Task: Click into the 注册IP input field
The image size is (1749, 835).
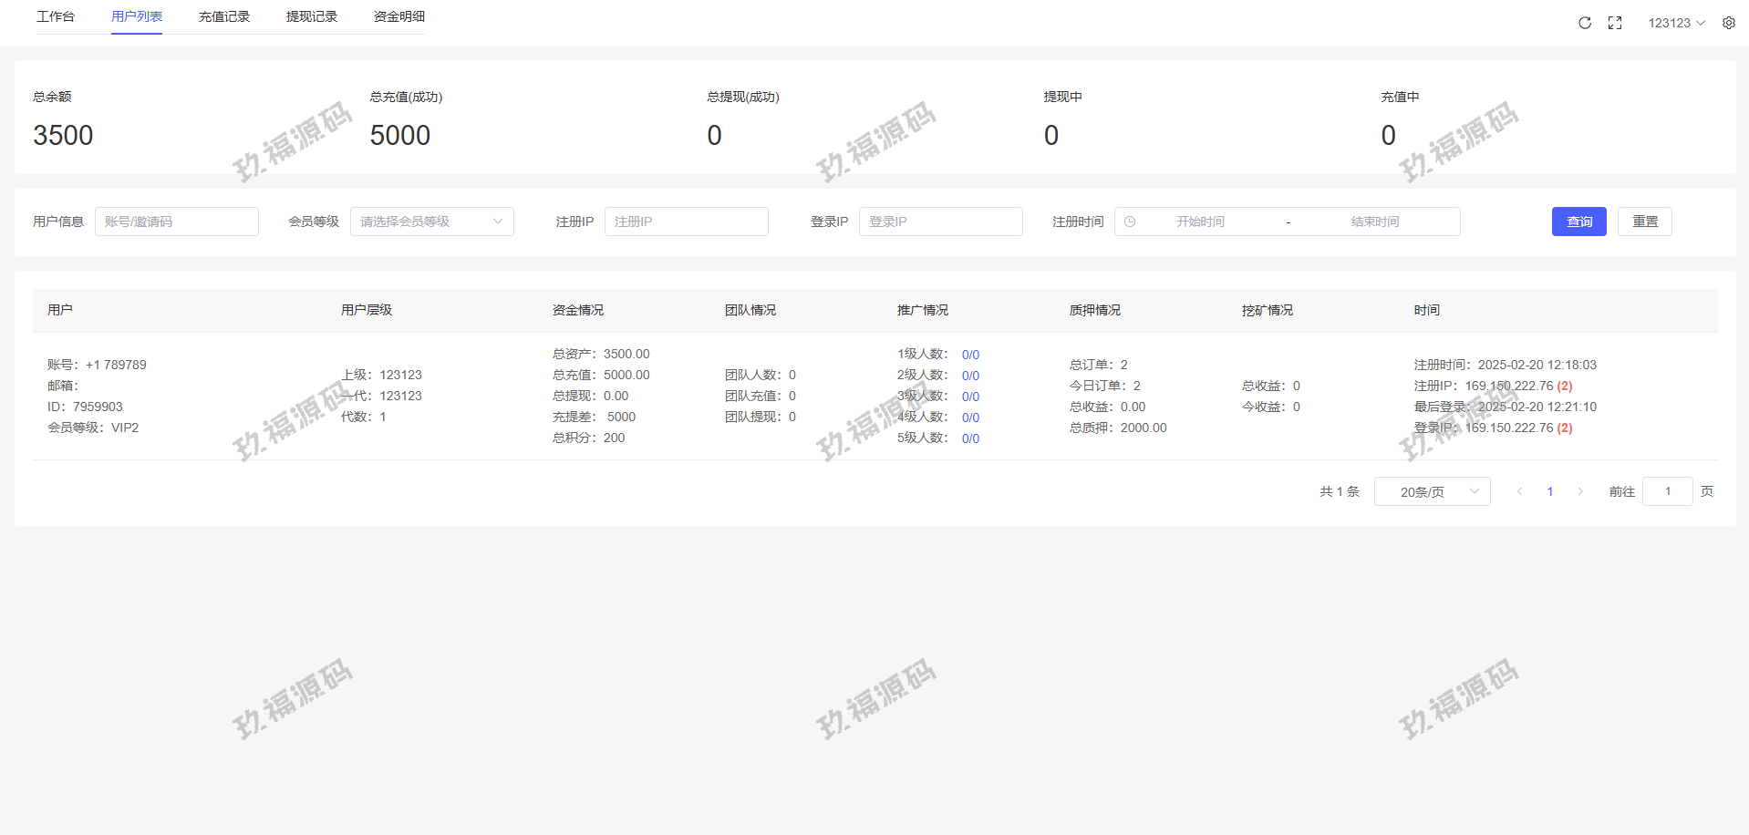Action: click(x=686, y=222)
